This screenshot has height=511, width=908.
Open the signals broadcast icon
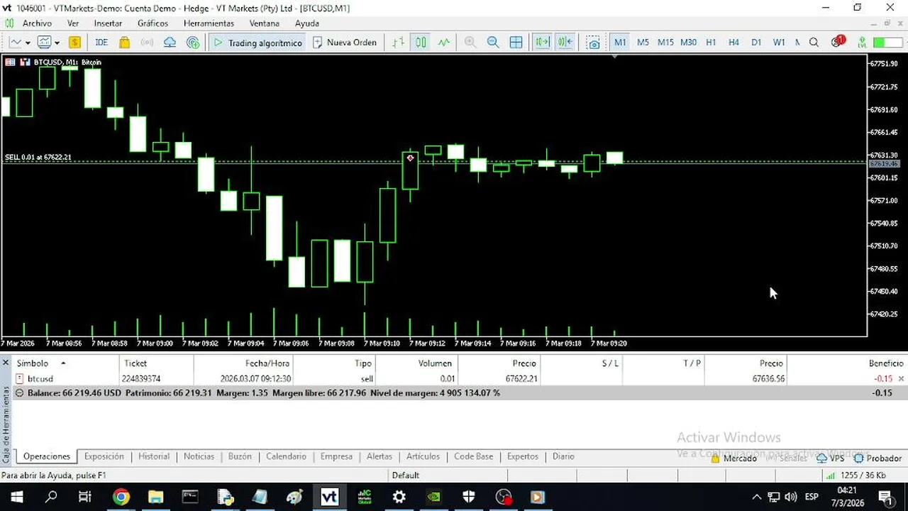click(x=147, y=43)
